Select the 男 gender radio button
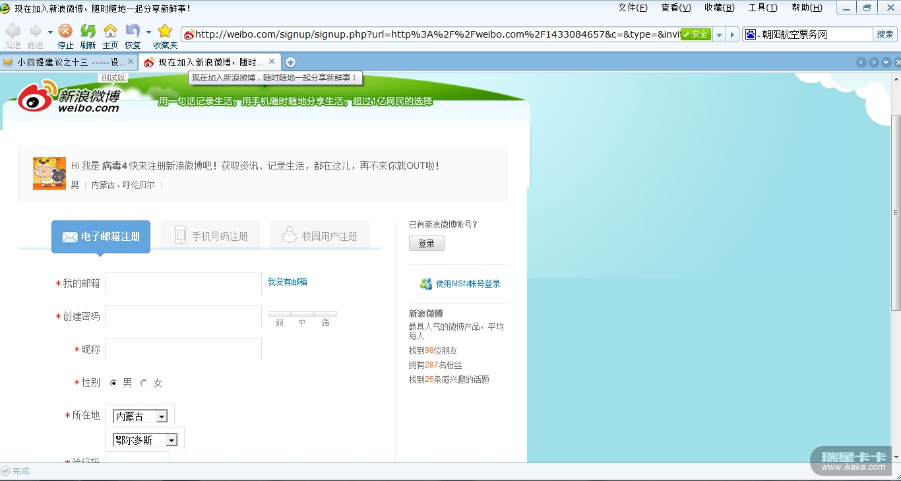 click(113, 383)
